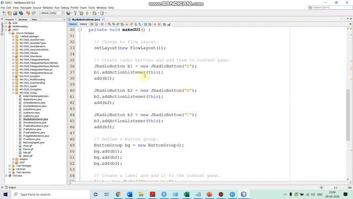Screen dimensions: 353x199
Task: Open Chrome from the taskbar
Action: 118,194
